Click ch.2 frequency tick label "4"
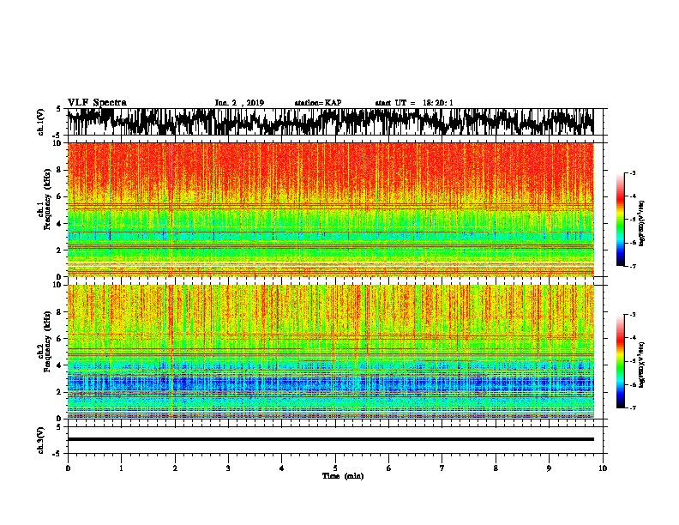This screenshot has height=525, width=679. click(x=59, y=365)
